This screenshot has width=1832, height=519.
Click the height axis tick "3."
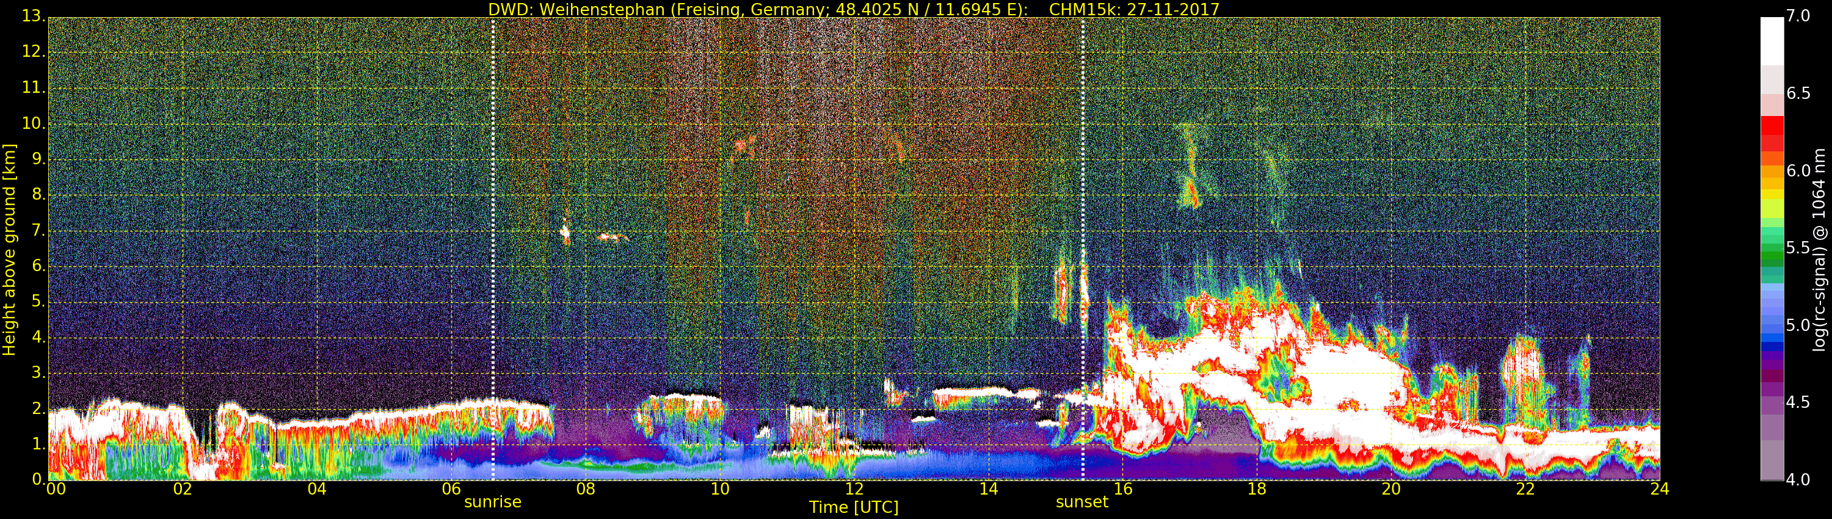point(38,372)
